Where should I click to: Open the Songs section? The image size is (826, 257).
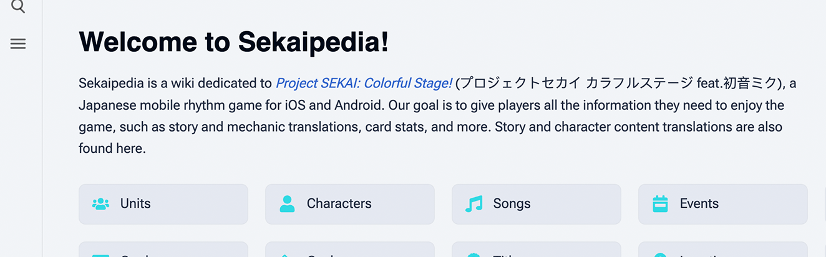pos(537,204)
